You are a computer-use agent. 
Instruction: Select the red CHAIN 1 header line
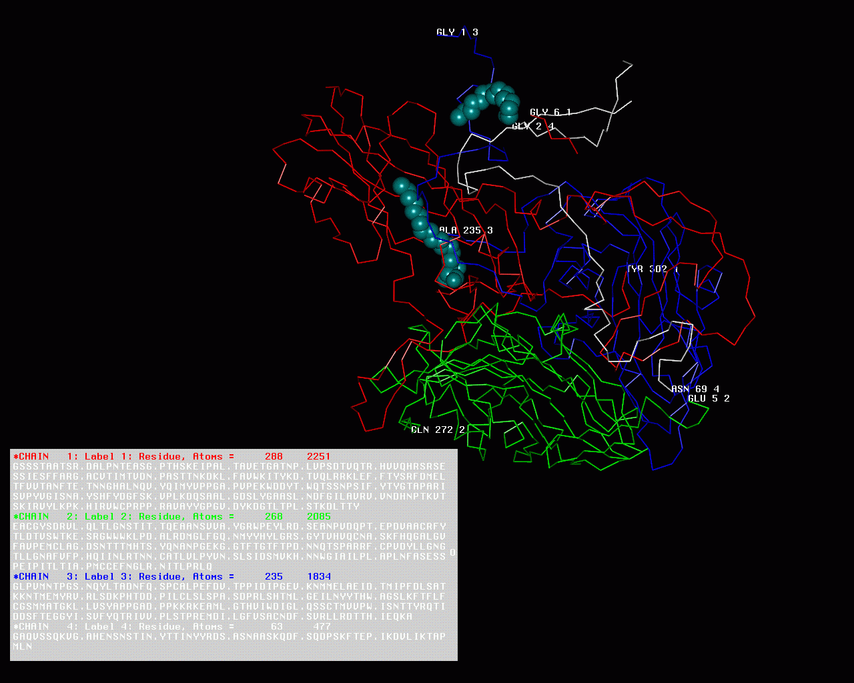pyautogui.click(x=171, y=456)
